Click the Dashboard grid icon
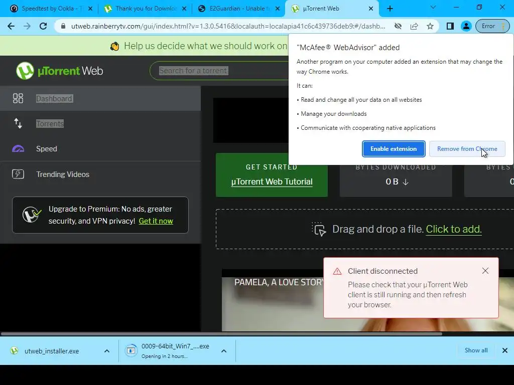Image resolution: width=514 pixels, height=385 pixels. 18,98
